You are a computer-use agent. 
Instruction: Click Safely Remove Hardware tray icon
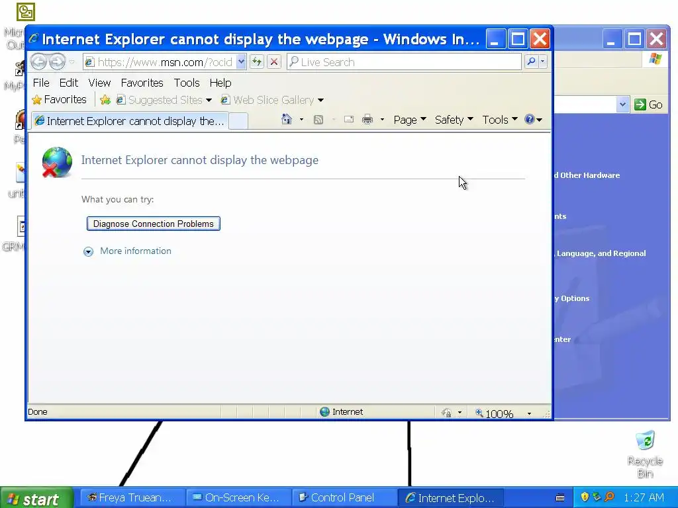597,497
